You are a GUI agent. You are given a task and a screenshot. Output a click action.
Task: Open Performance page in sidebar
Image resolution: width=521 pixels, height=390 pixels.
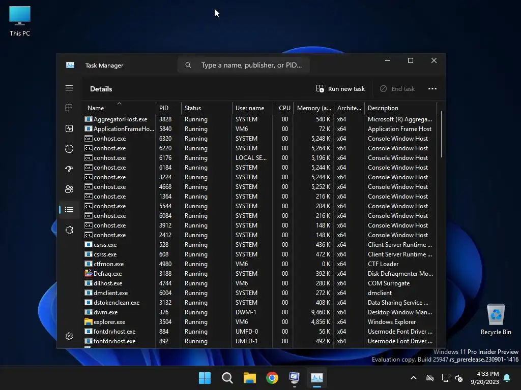[69, 128]
